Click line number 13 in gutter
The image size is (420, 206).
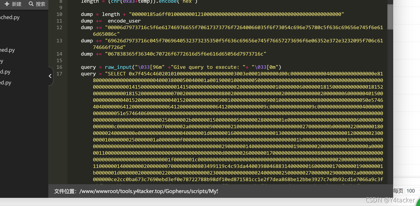[x=59, y=40]
